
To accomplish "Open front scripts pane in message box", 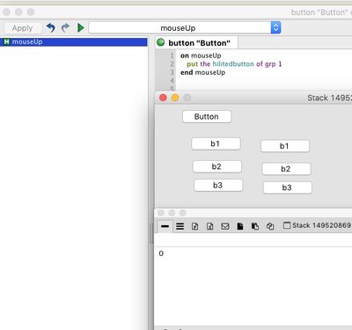I will [x=240, y=226].
